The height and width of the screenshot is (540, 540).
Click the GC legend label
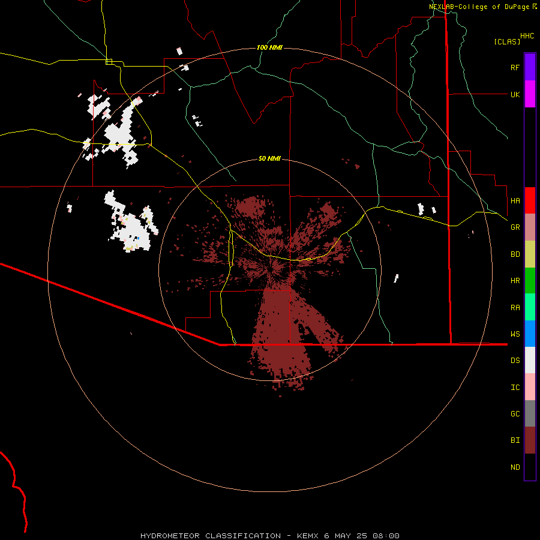[515, 414]
